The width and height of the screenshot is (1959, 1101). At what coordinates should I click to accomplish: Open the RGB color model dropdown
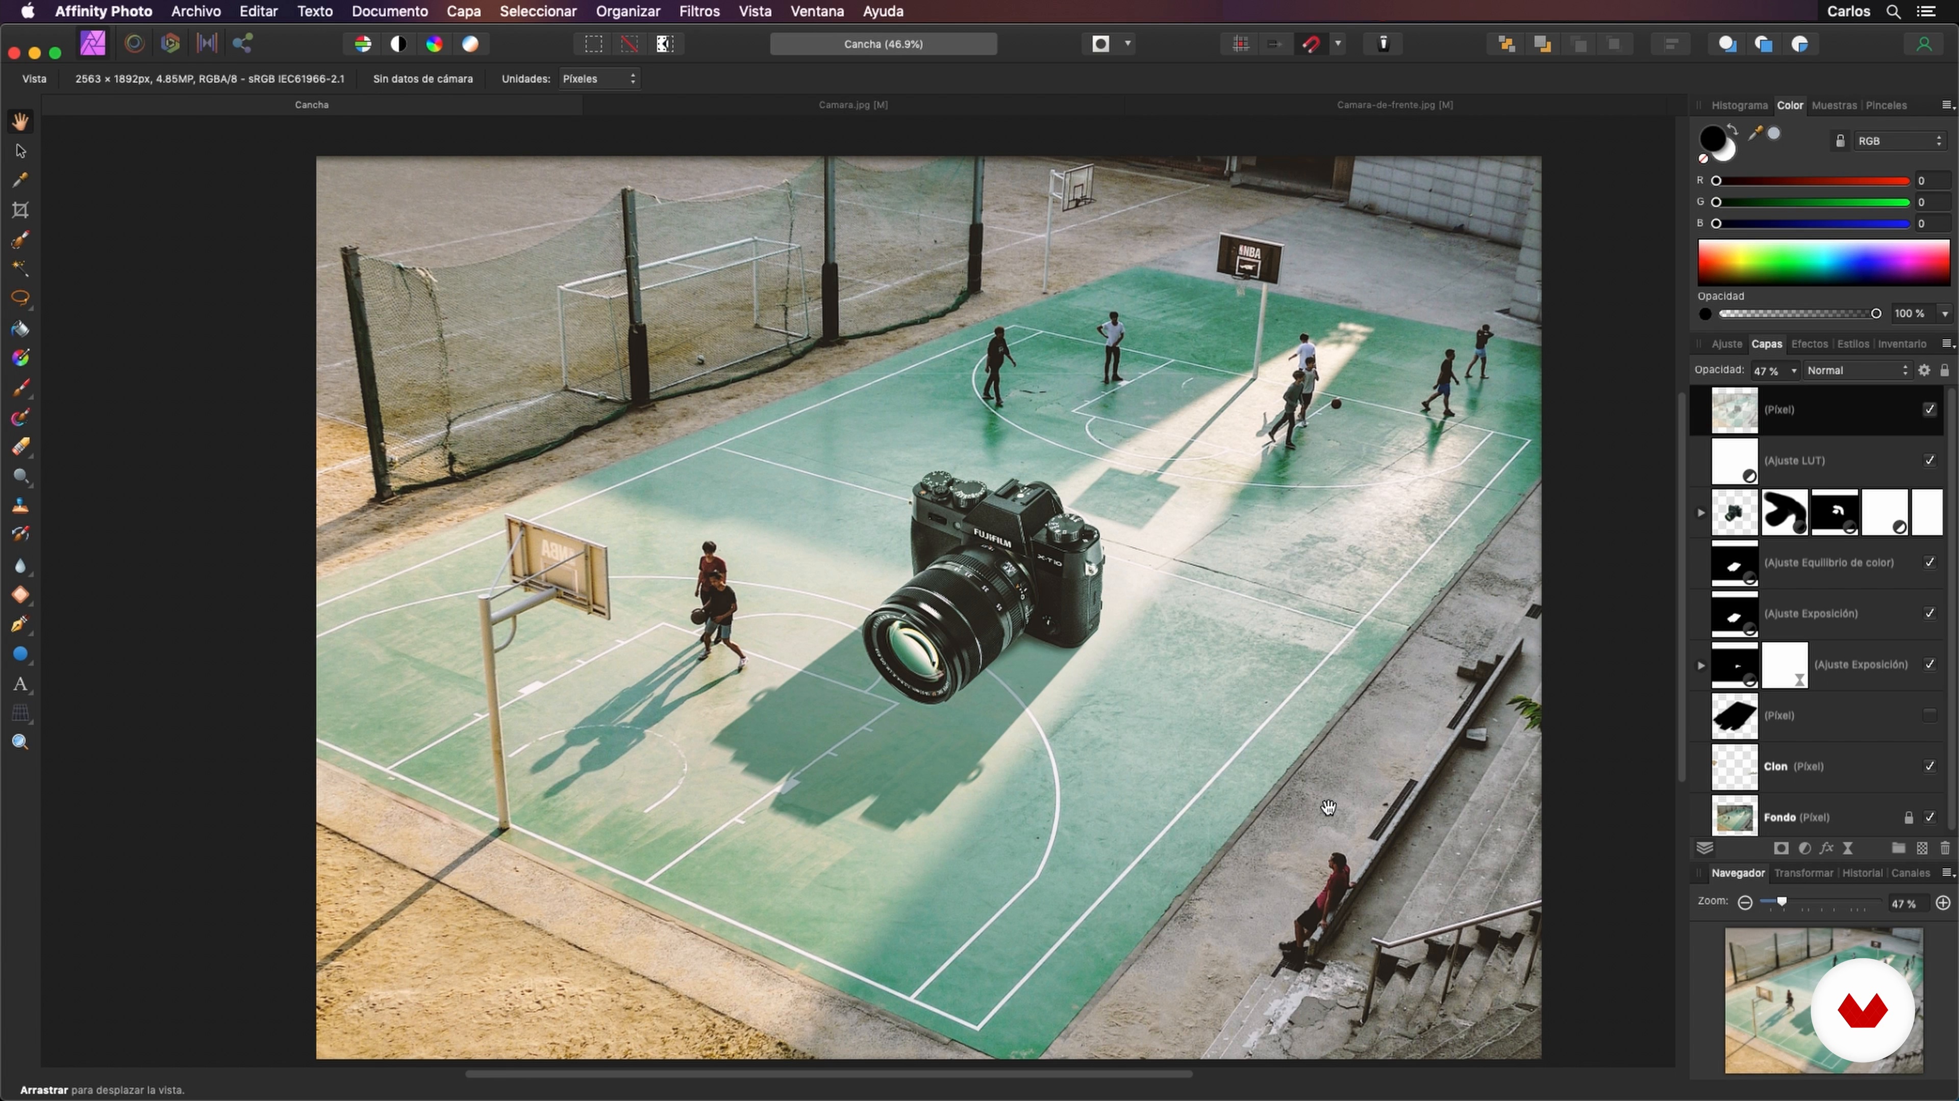point(1899,141)
